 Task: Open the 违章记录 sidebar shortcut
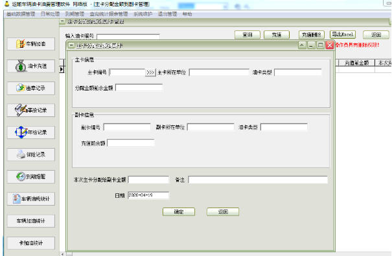point(31,88)
